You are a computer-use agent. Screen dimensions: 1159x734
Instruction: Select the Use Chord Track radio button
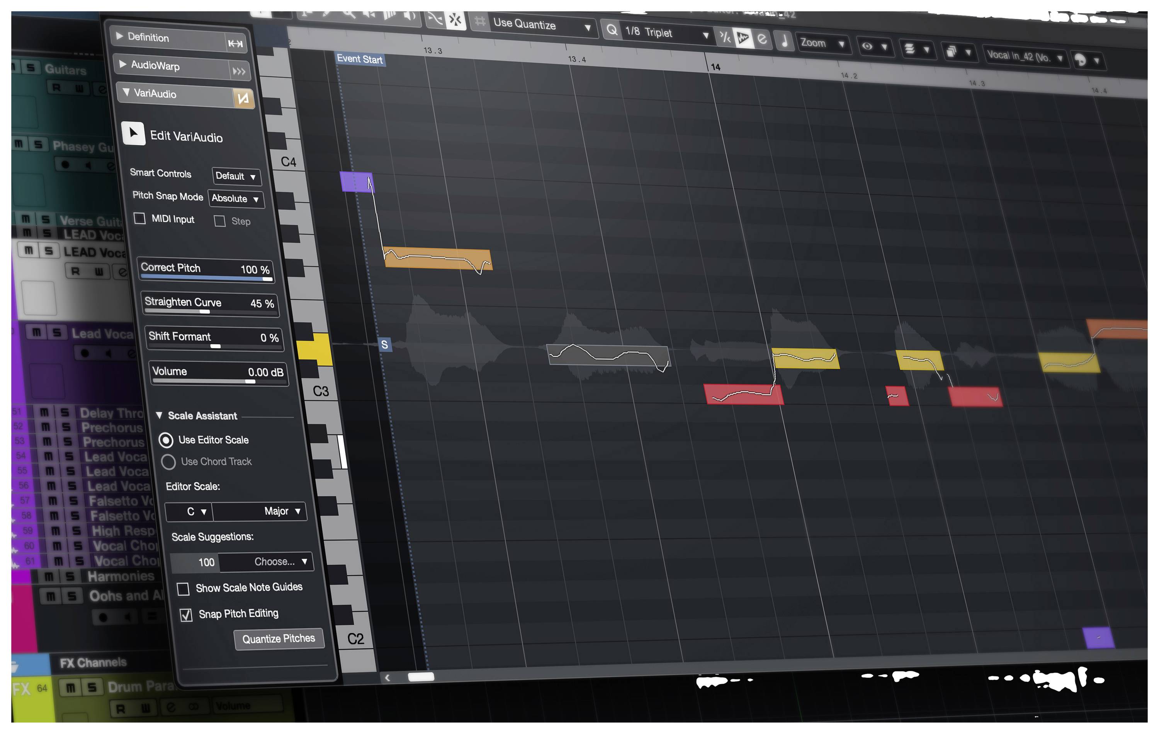[168, 462]
